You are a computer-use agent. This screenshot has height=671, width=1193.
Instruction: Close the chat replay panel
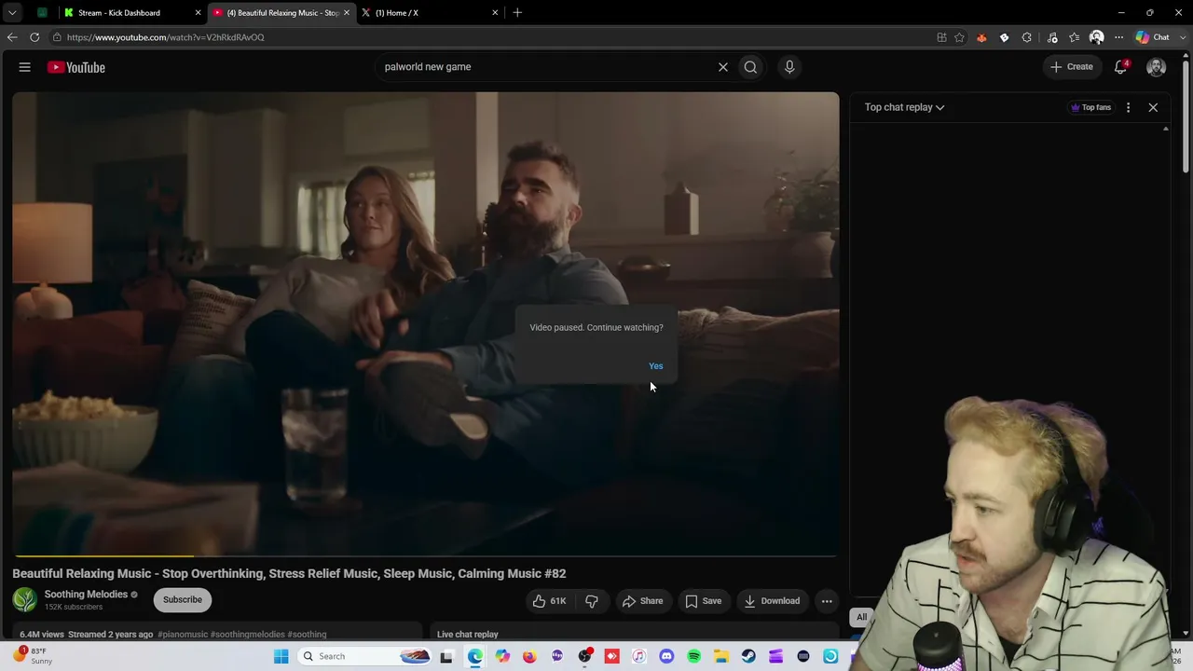coord(1153,107)
